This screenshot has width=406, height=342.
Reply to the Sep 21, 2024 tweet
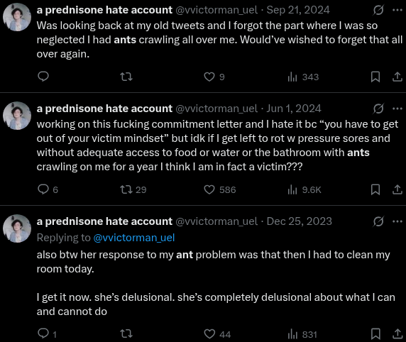tap(43, 77)
